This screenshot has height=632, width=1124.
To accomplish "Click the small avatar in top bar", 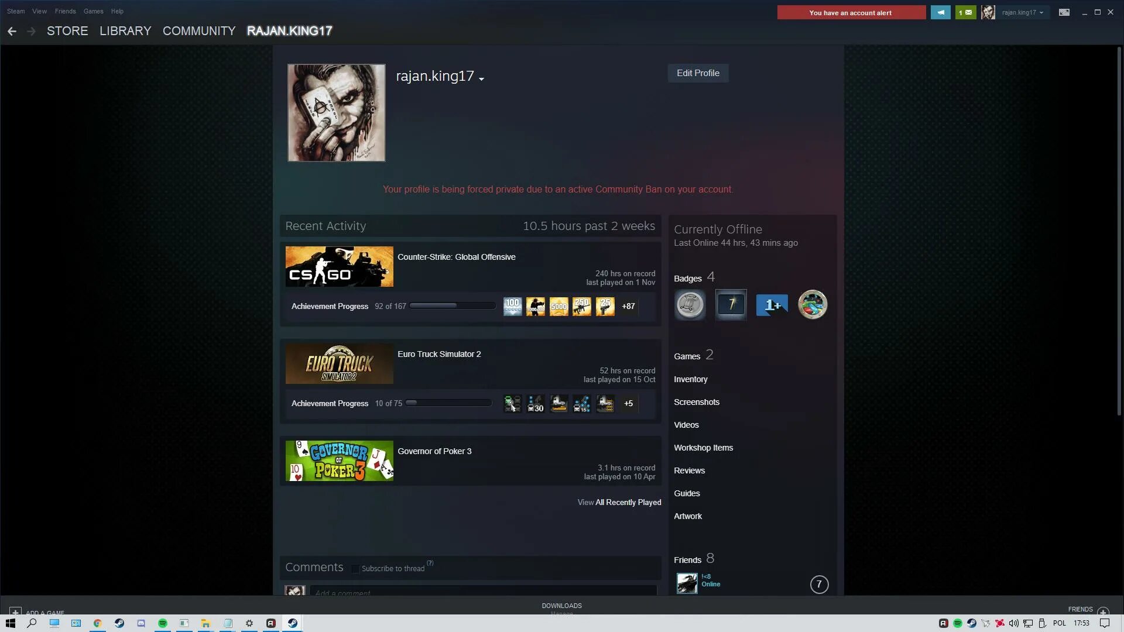I will pos(988,12).
